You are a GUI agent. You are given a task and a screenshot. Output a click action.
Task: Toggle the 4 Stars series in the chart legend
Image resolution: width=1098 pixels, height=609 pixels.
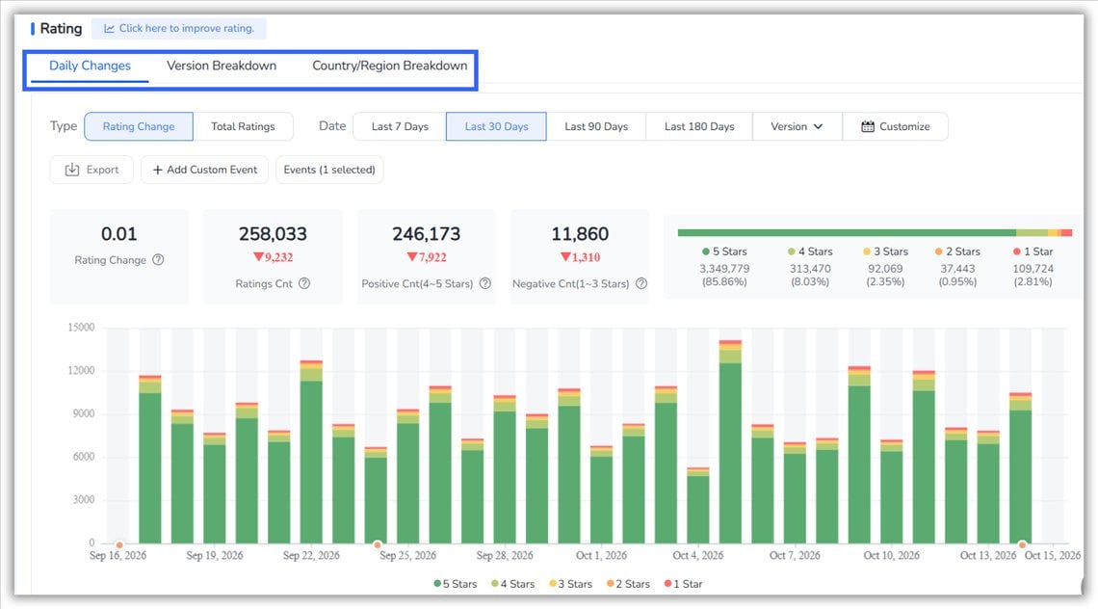512,584
